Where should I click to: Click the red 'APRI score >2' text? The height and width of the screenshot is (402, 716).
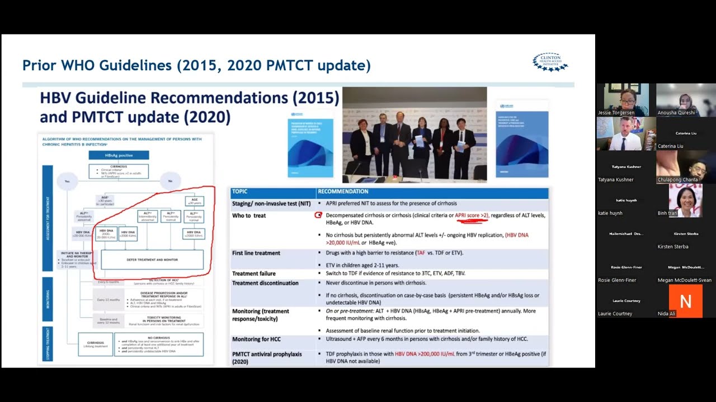[472, 216]
